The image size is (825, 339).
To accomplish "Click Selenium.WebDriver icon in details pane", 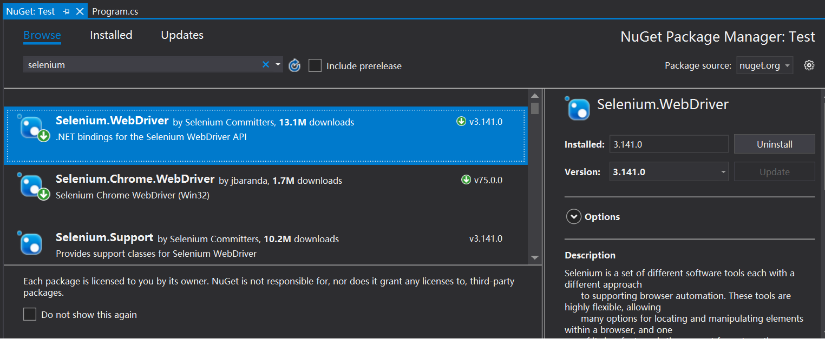I will (578, 109).
